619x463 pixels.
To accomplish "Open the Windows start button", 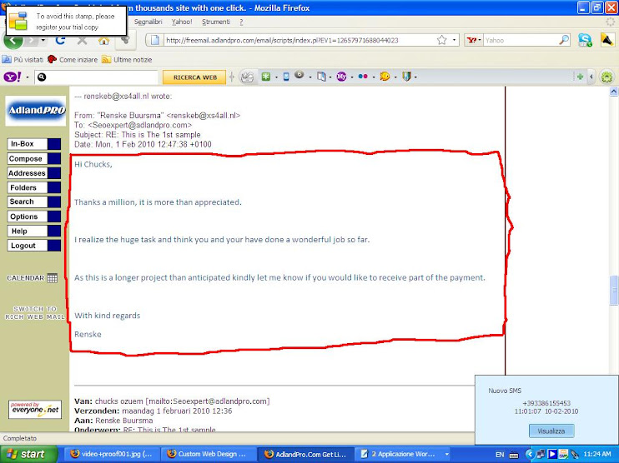I will pos(29,455).
